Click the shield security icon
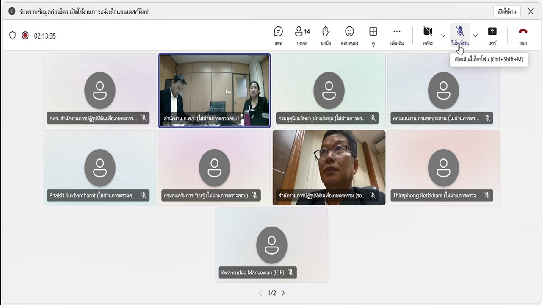Screen dimensions: 542x305 tap(12, 36)
